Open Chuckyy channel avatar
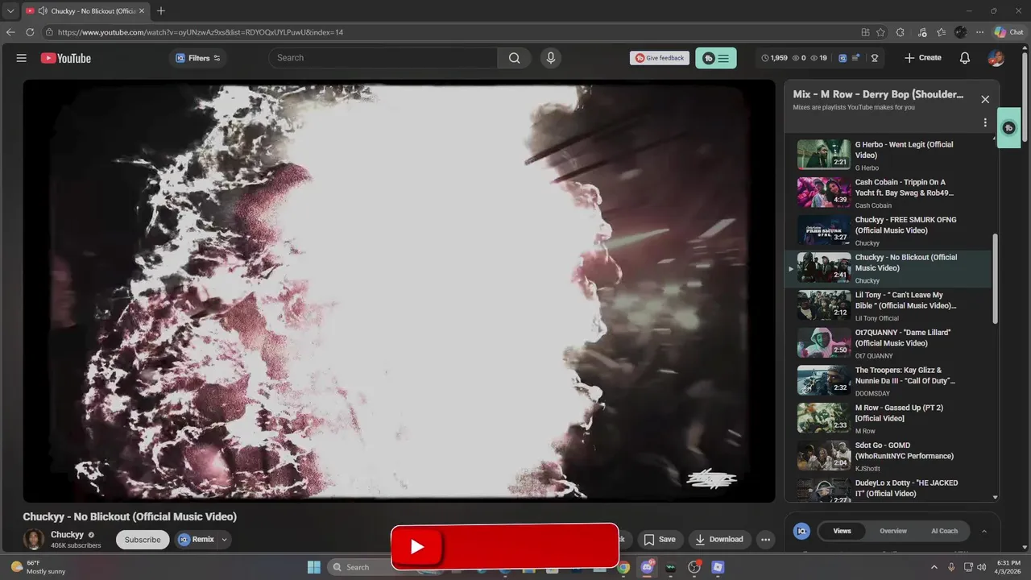1031x580 pixels. click(x=34, y=540)
